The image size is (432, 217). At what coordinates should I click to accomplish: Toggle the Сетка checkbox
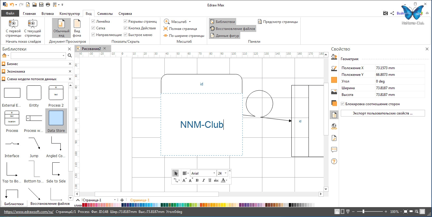pyautogui.click(x=93, y=28)
